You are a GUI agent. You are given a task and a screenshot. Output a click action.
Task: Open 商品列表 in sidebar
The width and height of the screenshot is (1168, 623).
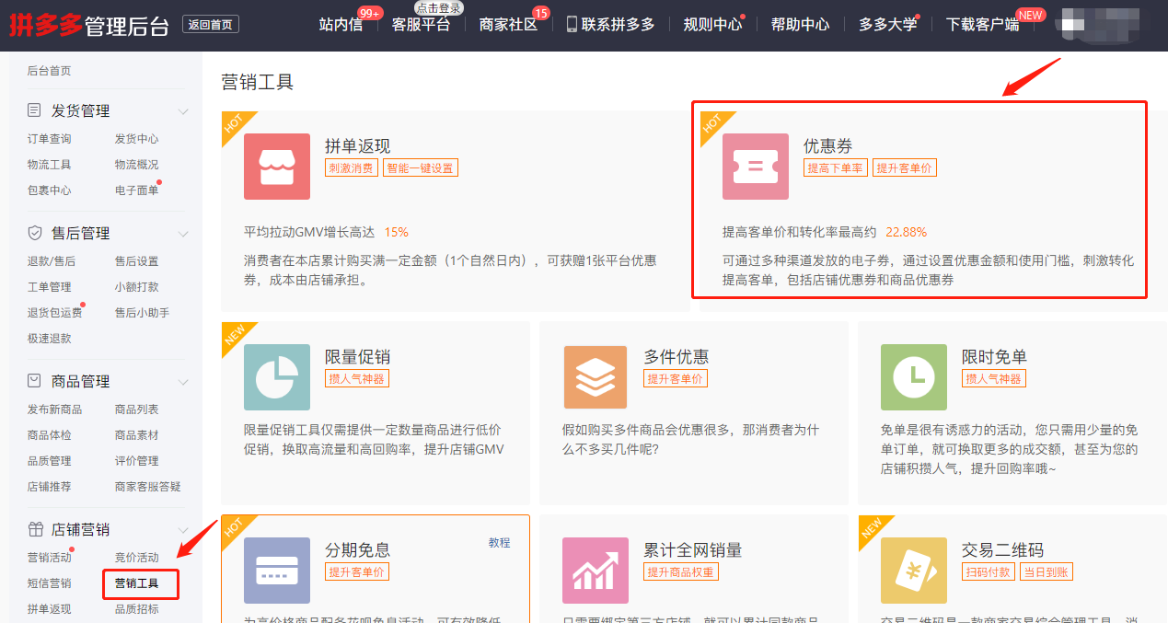[136, 410]
